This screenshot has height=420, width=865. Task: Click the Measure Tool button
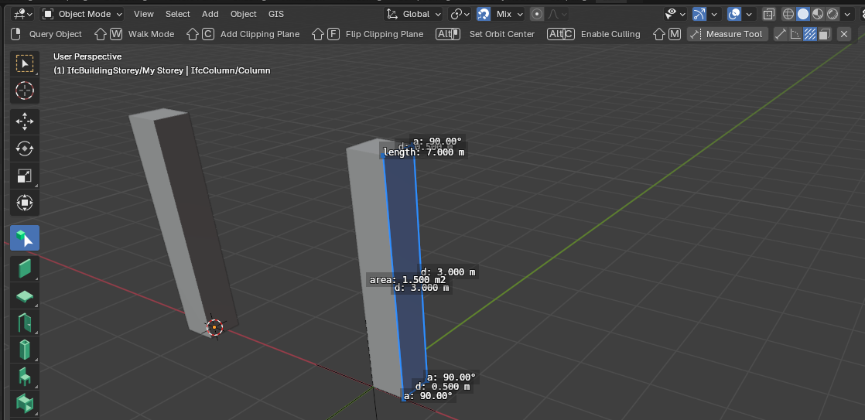click(727, 34)
